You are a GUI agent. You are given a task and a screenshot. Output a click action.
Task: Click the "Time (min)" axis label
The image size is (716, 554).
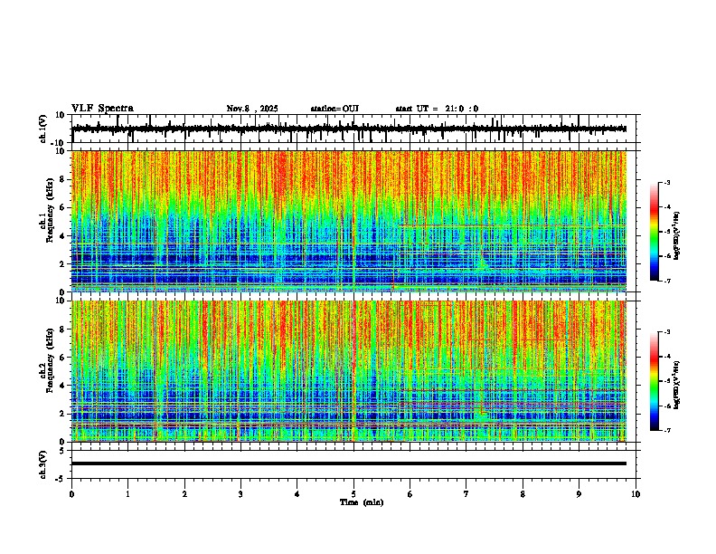[x=362, y=502]
